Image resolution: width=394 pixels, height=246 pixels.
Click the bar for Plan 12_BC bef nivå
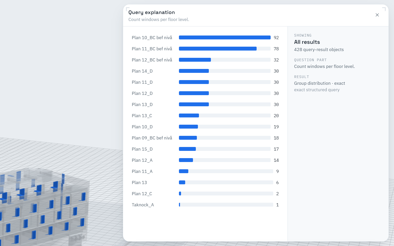(225, 60)
